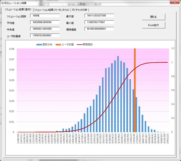This screenshot has width=181, height=161.
Task: Click the 標準偏差 value field
Action: (x=99, y=29)
